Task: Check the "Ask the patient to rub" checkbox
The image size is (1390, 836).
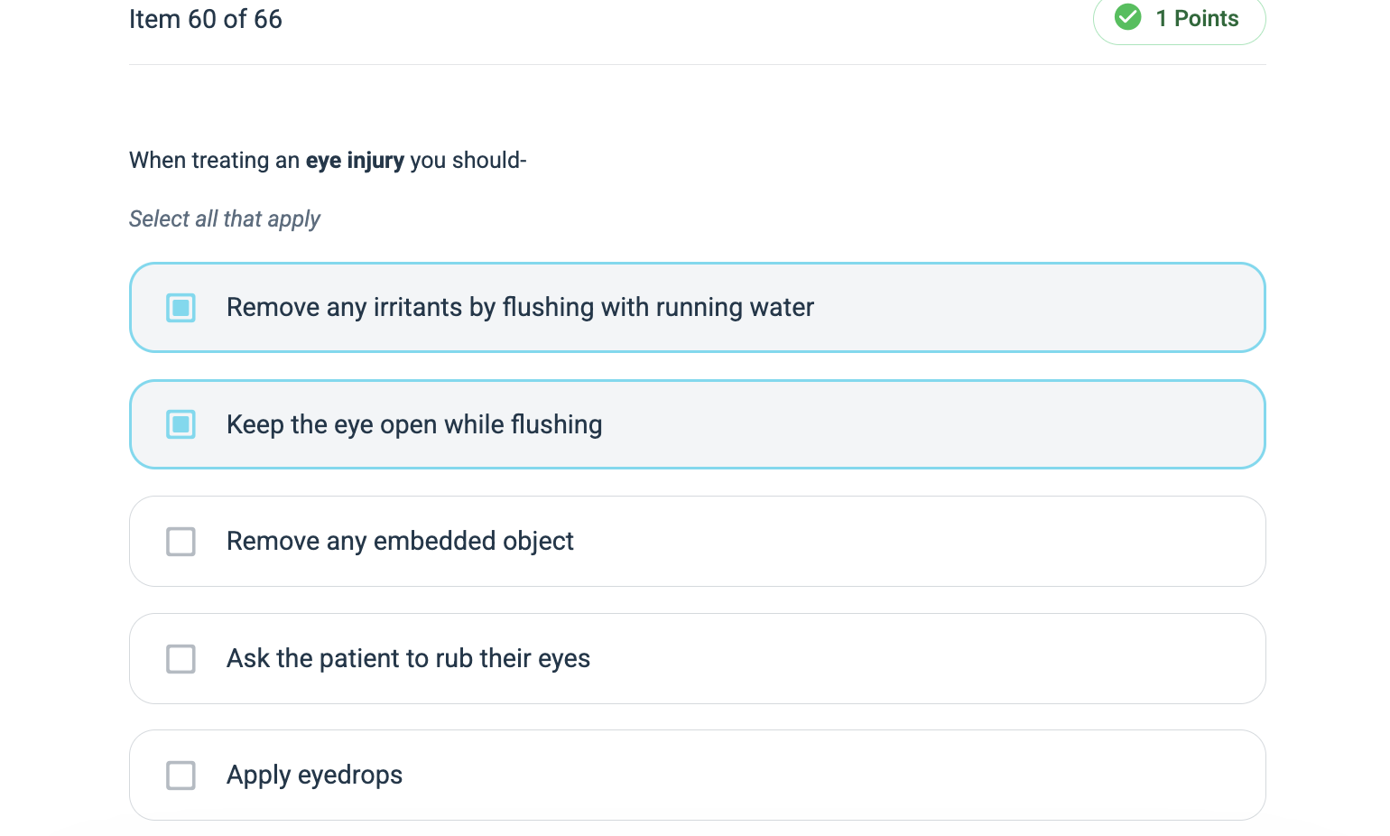Action: coord(181,659)
